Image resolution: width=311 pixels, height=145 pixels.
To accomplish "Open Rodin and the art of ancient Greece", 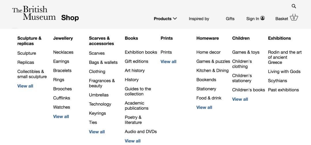I will tap(285, 57).
